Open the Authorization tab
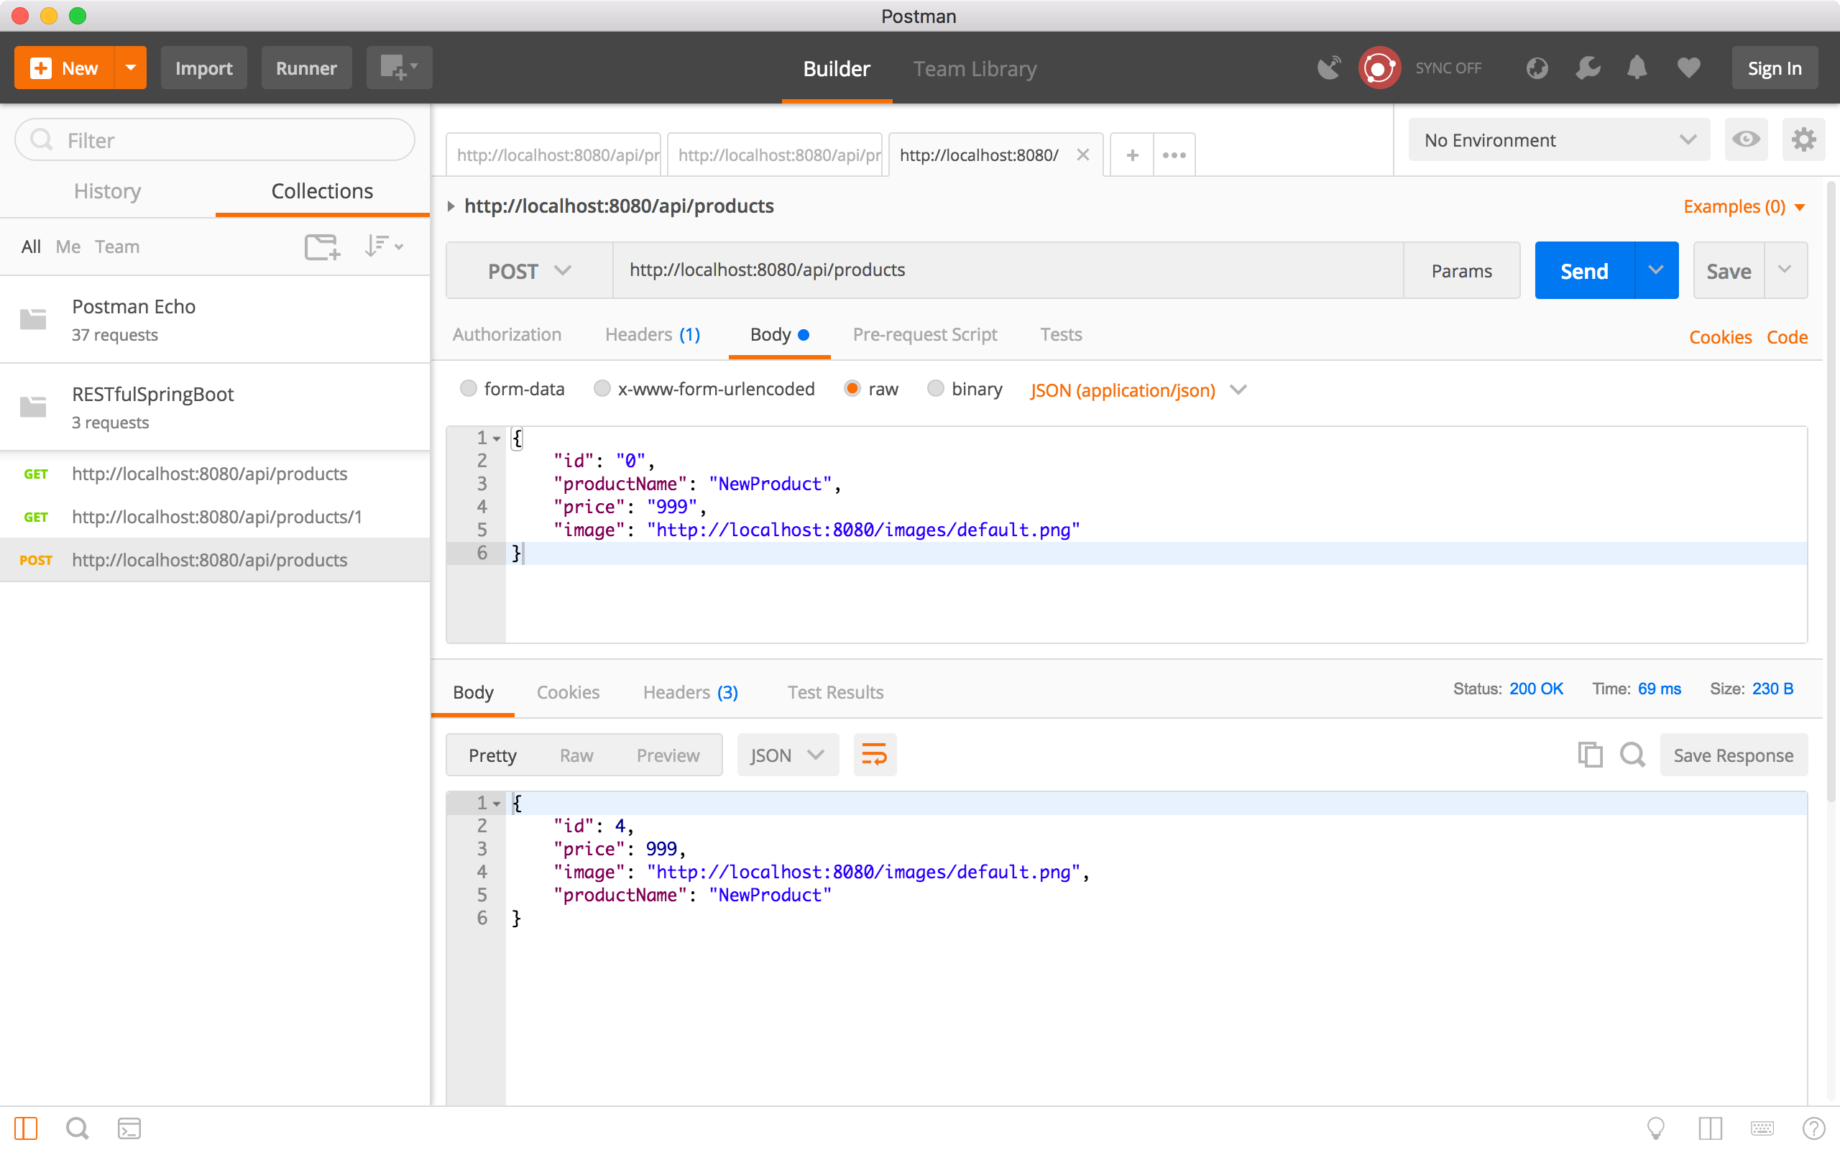The image size is (1840, 1150). pyautogui.click(x=507, y=334)
